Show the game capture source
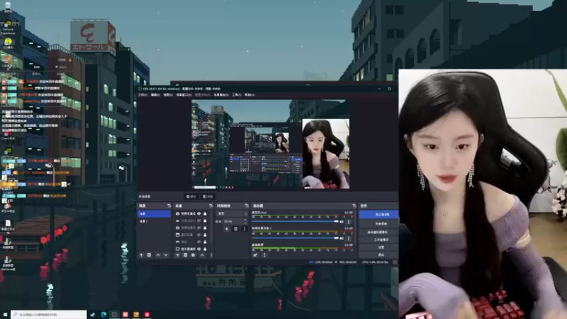Screen dimensions: 567x319 tap(199, 242)
